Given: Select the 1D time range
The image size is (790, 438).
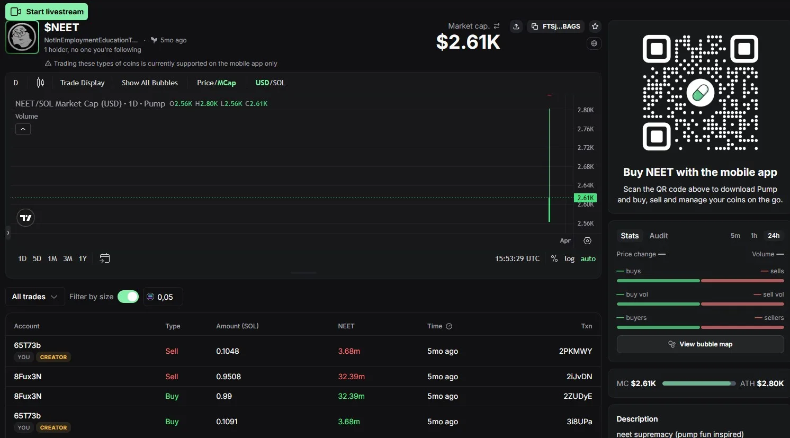Looking at the screenshot, I should pyautogui.click(x=22, y=258).
